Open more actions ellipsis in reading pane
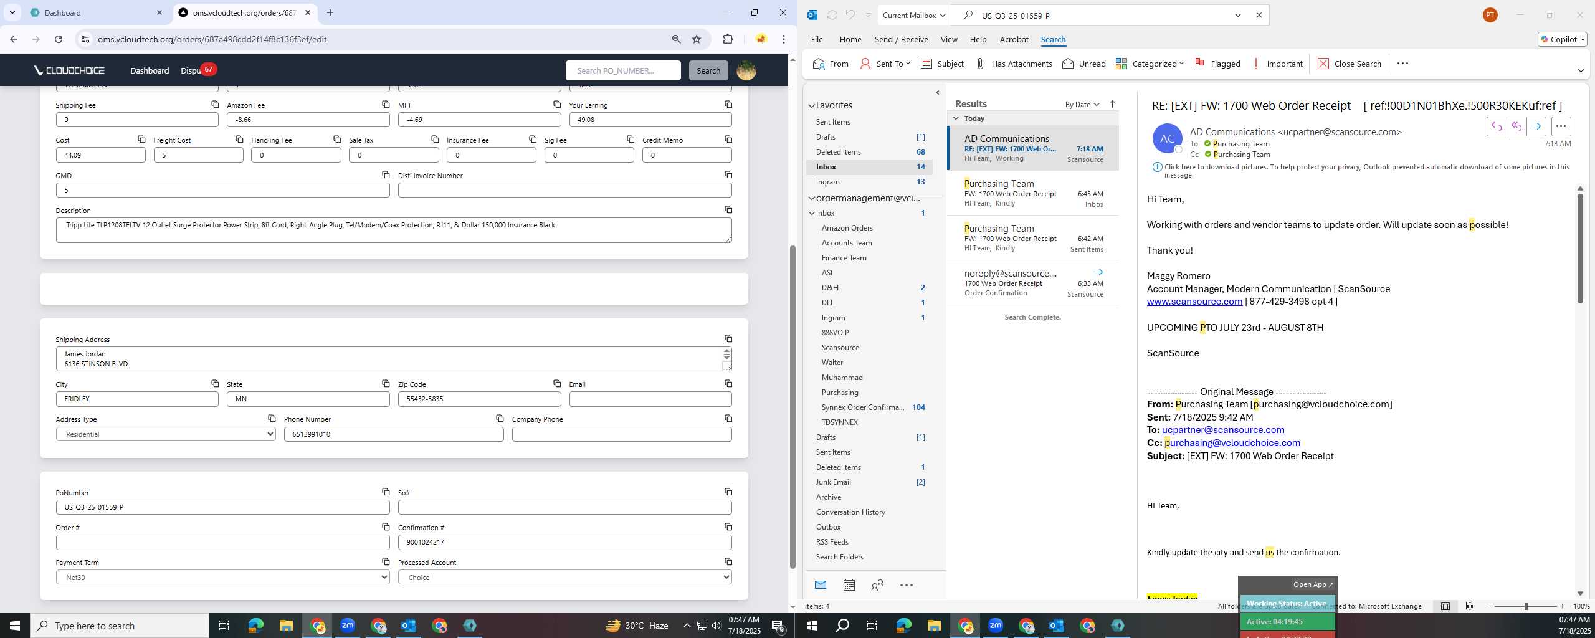This screenshot has height=638, width=1595. (1561, 126)
